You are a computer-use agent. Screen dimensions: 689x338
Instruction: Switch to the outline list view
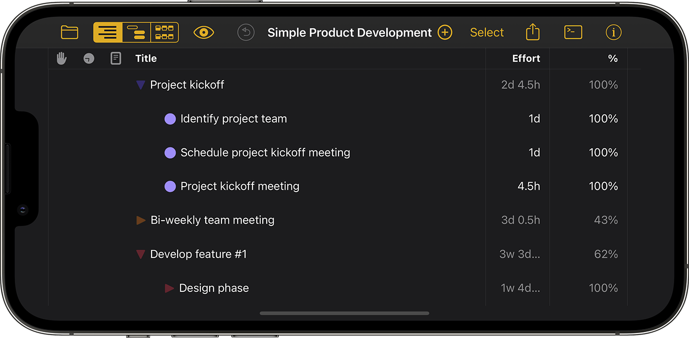pos(108,32)
